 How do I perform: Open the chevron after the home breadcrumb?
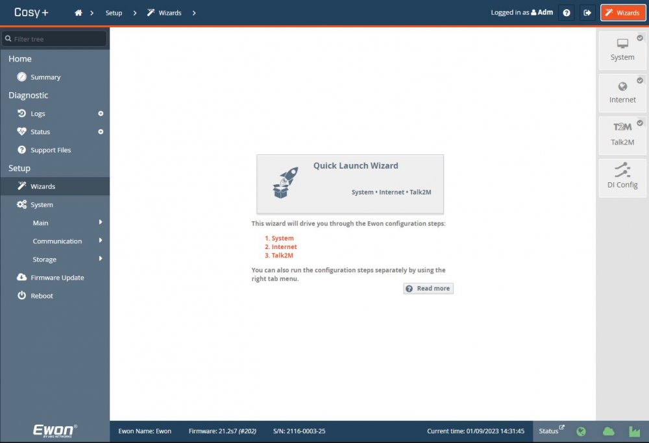92,13
